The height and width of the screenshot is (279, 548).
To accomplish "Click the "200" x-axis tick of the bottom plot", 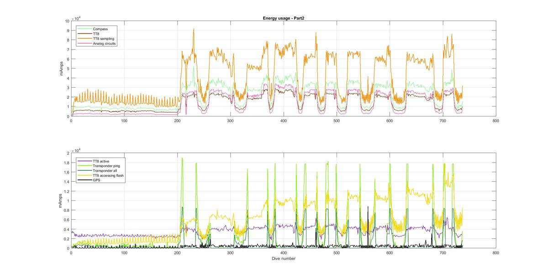I will (x=177, y=253).
